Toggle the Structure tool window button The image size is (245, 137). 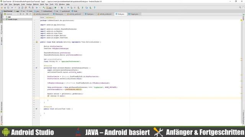tap(2, 30)
